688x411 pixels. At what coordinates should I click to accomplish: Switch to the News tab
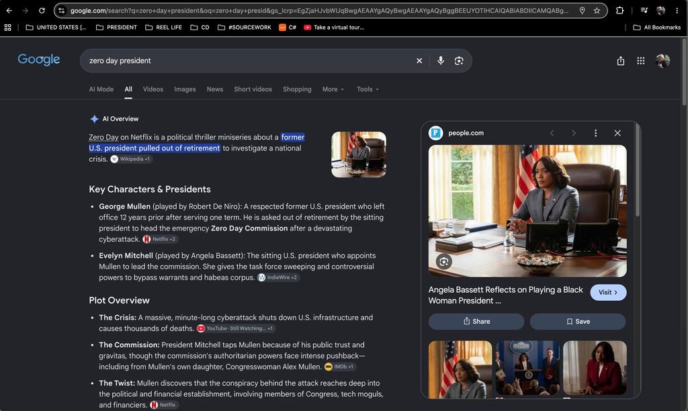point(215,89)
